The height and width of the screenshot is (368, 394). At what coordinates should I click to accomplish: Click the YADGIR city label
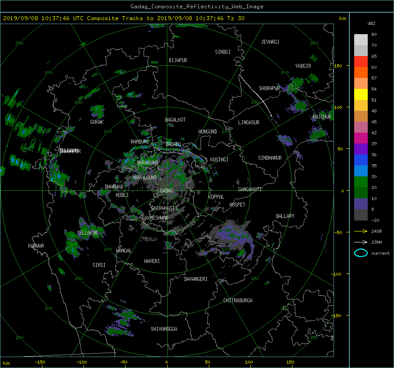coord(303,66)
